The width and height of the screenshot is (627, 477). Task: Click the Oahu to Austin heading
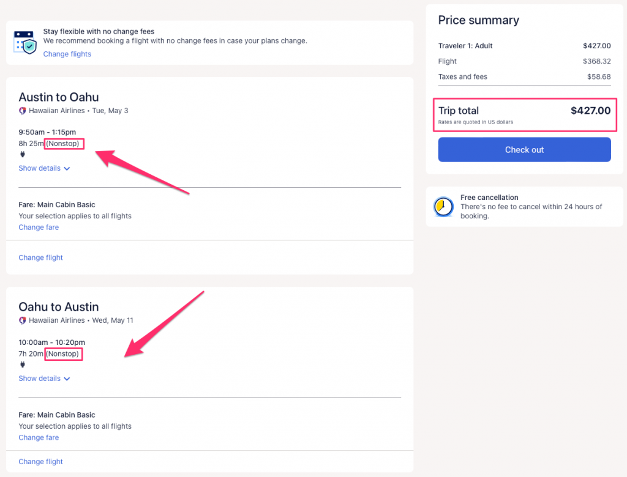(x=58, y=307)
